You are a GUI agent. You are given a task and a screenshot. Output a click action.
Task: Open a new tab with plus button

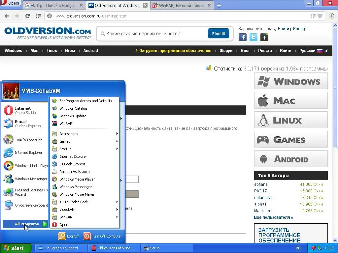point(219,5)
